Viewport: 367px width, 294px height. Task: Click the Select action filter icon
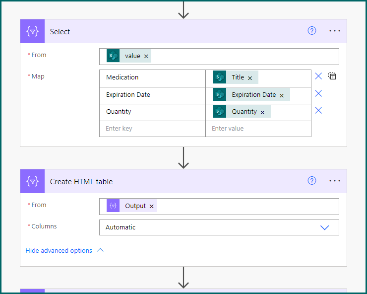coord(32,31)
